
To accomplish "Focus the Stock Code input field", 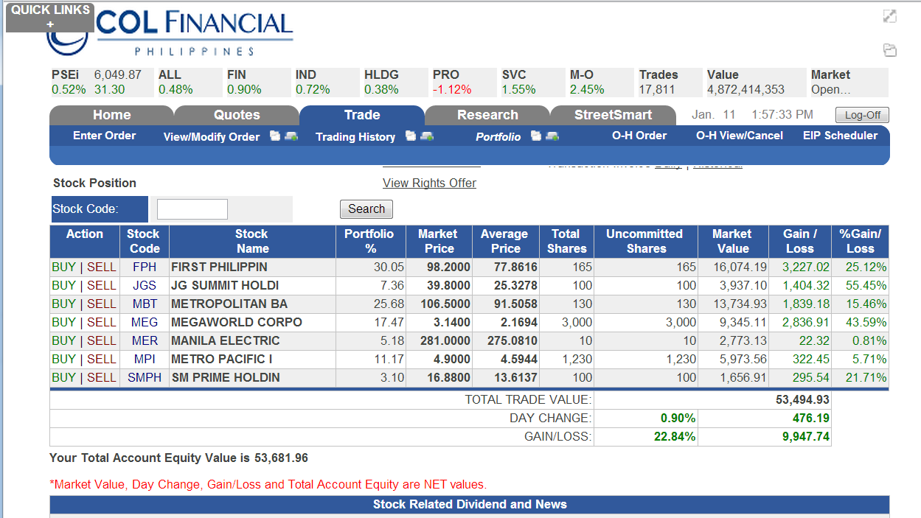I will [x=192, y=209].
